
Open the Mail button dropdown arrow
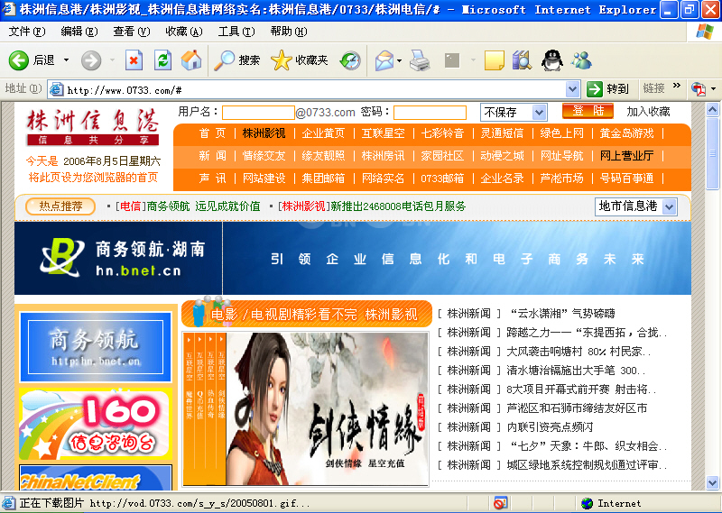point(399,60)
